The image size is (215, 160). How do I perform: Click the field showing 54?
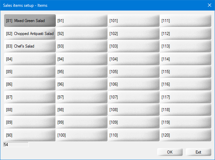coord(16,145)
